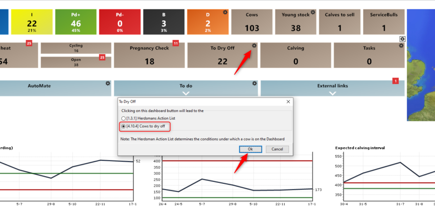
Task: Open the map thumbnail on right
Action: [x=421, y=63]
